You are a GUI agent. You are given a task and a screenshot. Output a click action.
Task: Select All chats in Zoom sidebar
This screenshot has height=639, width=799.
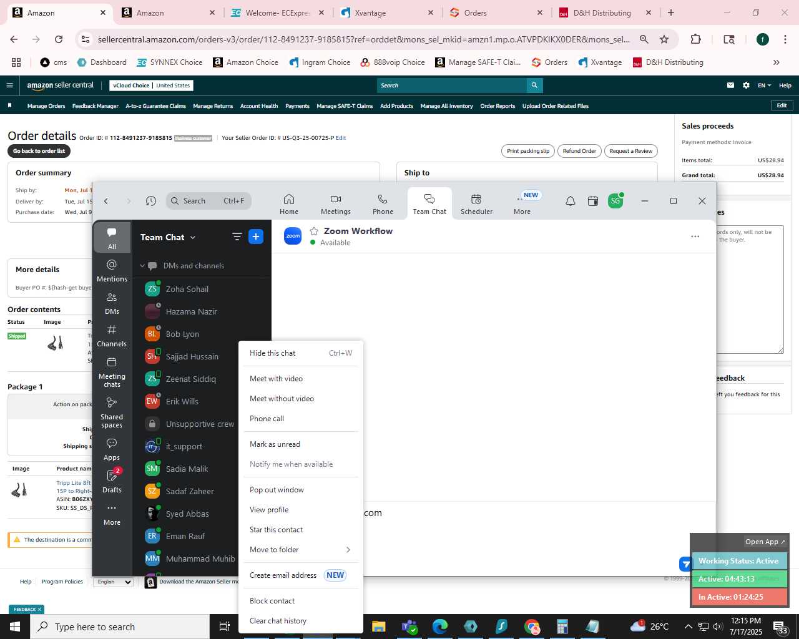click(112, 238)
